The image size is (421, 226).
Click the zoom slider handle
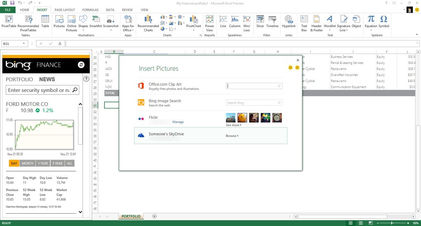click(x=392, y=223)
